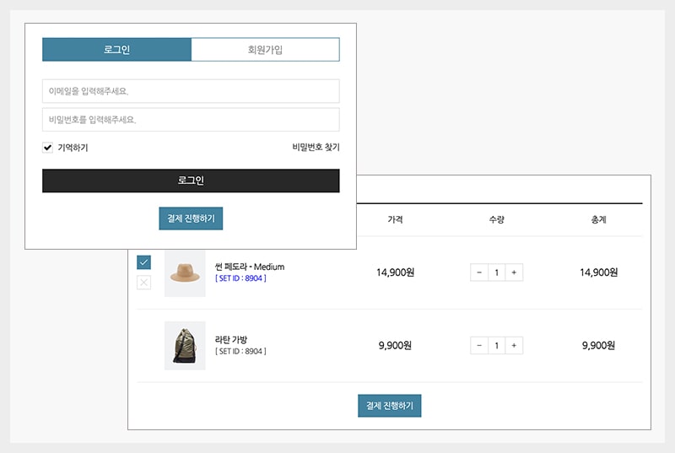Increase 라탄 가방 quantity with plus icon

514,346
